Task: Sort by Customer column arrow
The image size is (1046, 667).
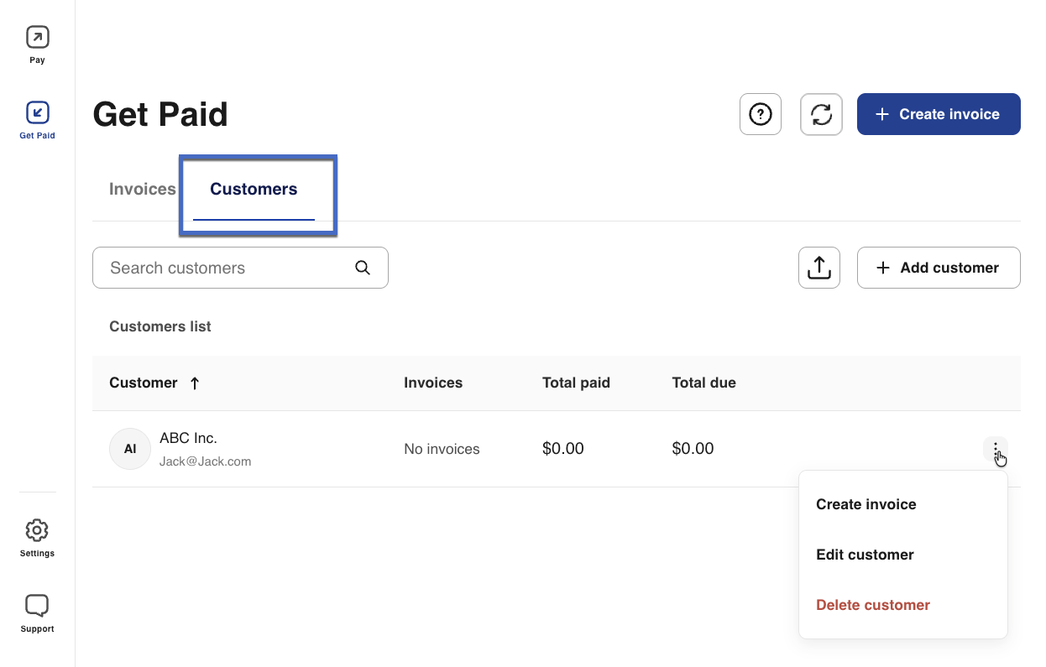Action: pyautogui.click(x=195, y=383)
